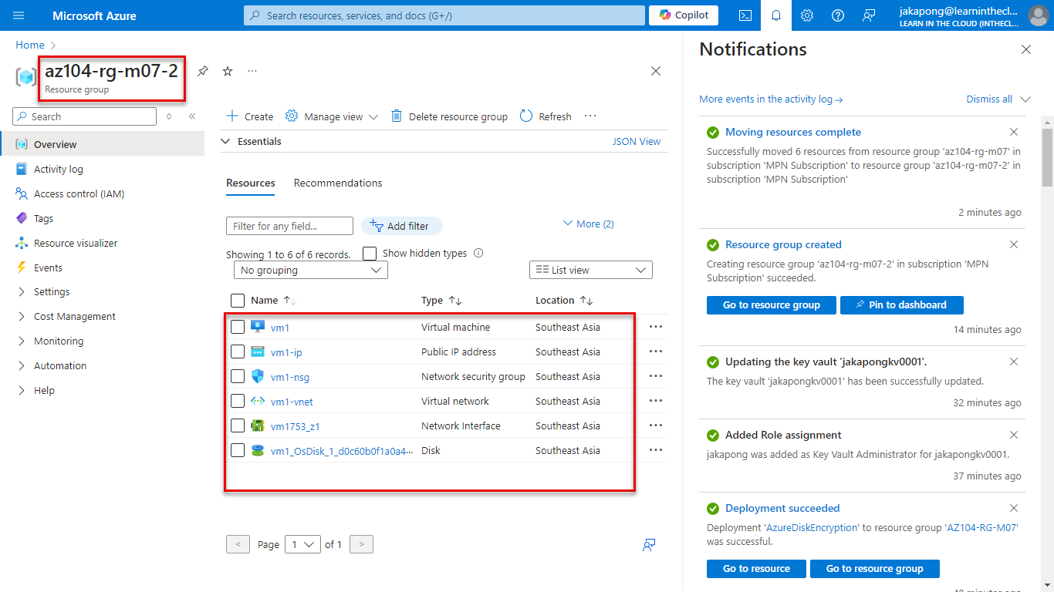Select the vm1753_z1 row checkbox

(238, 425)
